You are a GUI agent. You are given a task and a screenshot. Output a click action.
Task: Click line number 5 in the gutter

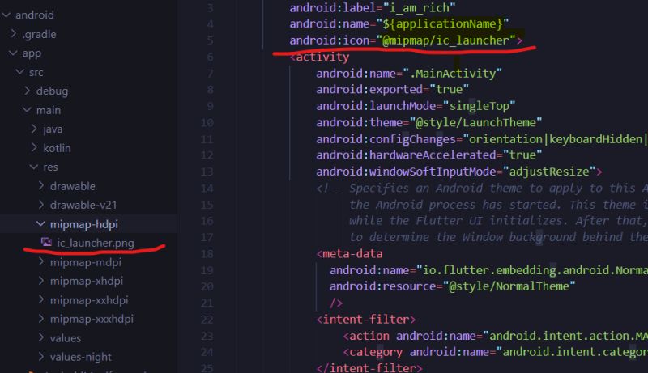coord(210,40)
